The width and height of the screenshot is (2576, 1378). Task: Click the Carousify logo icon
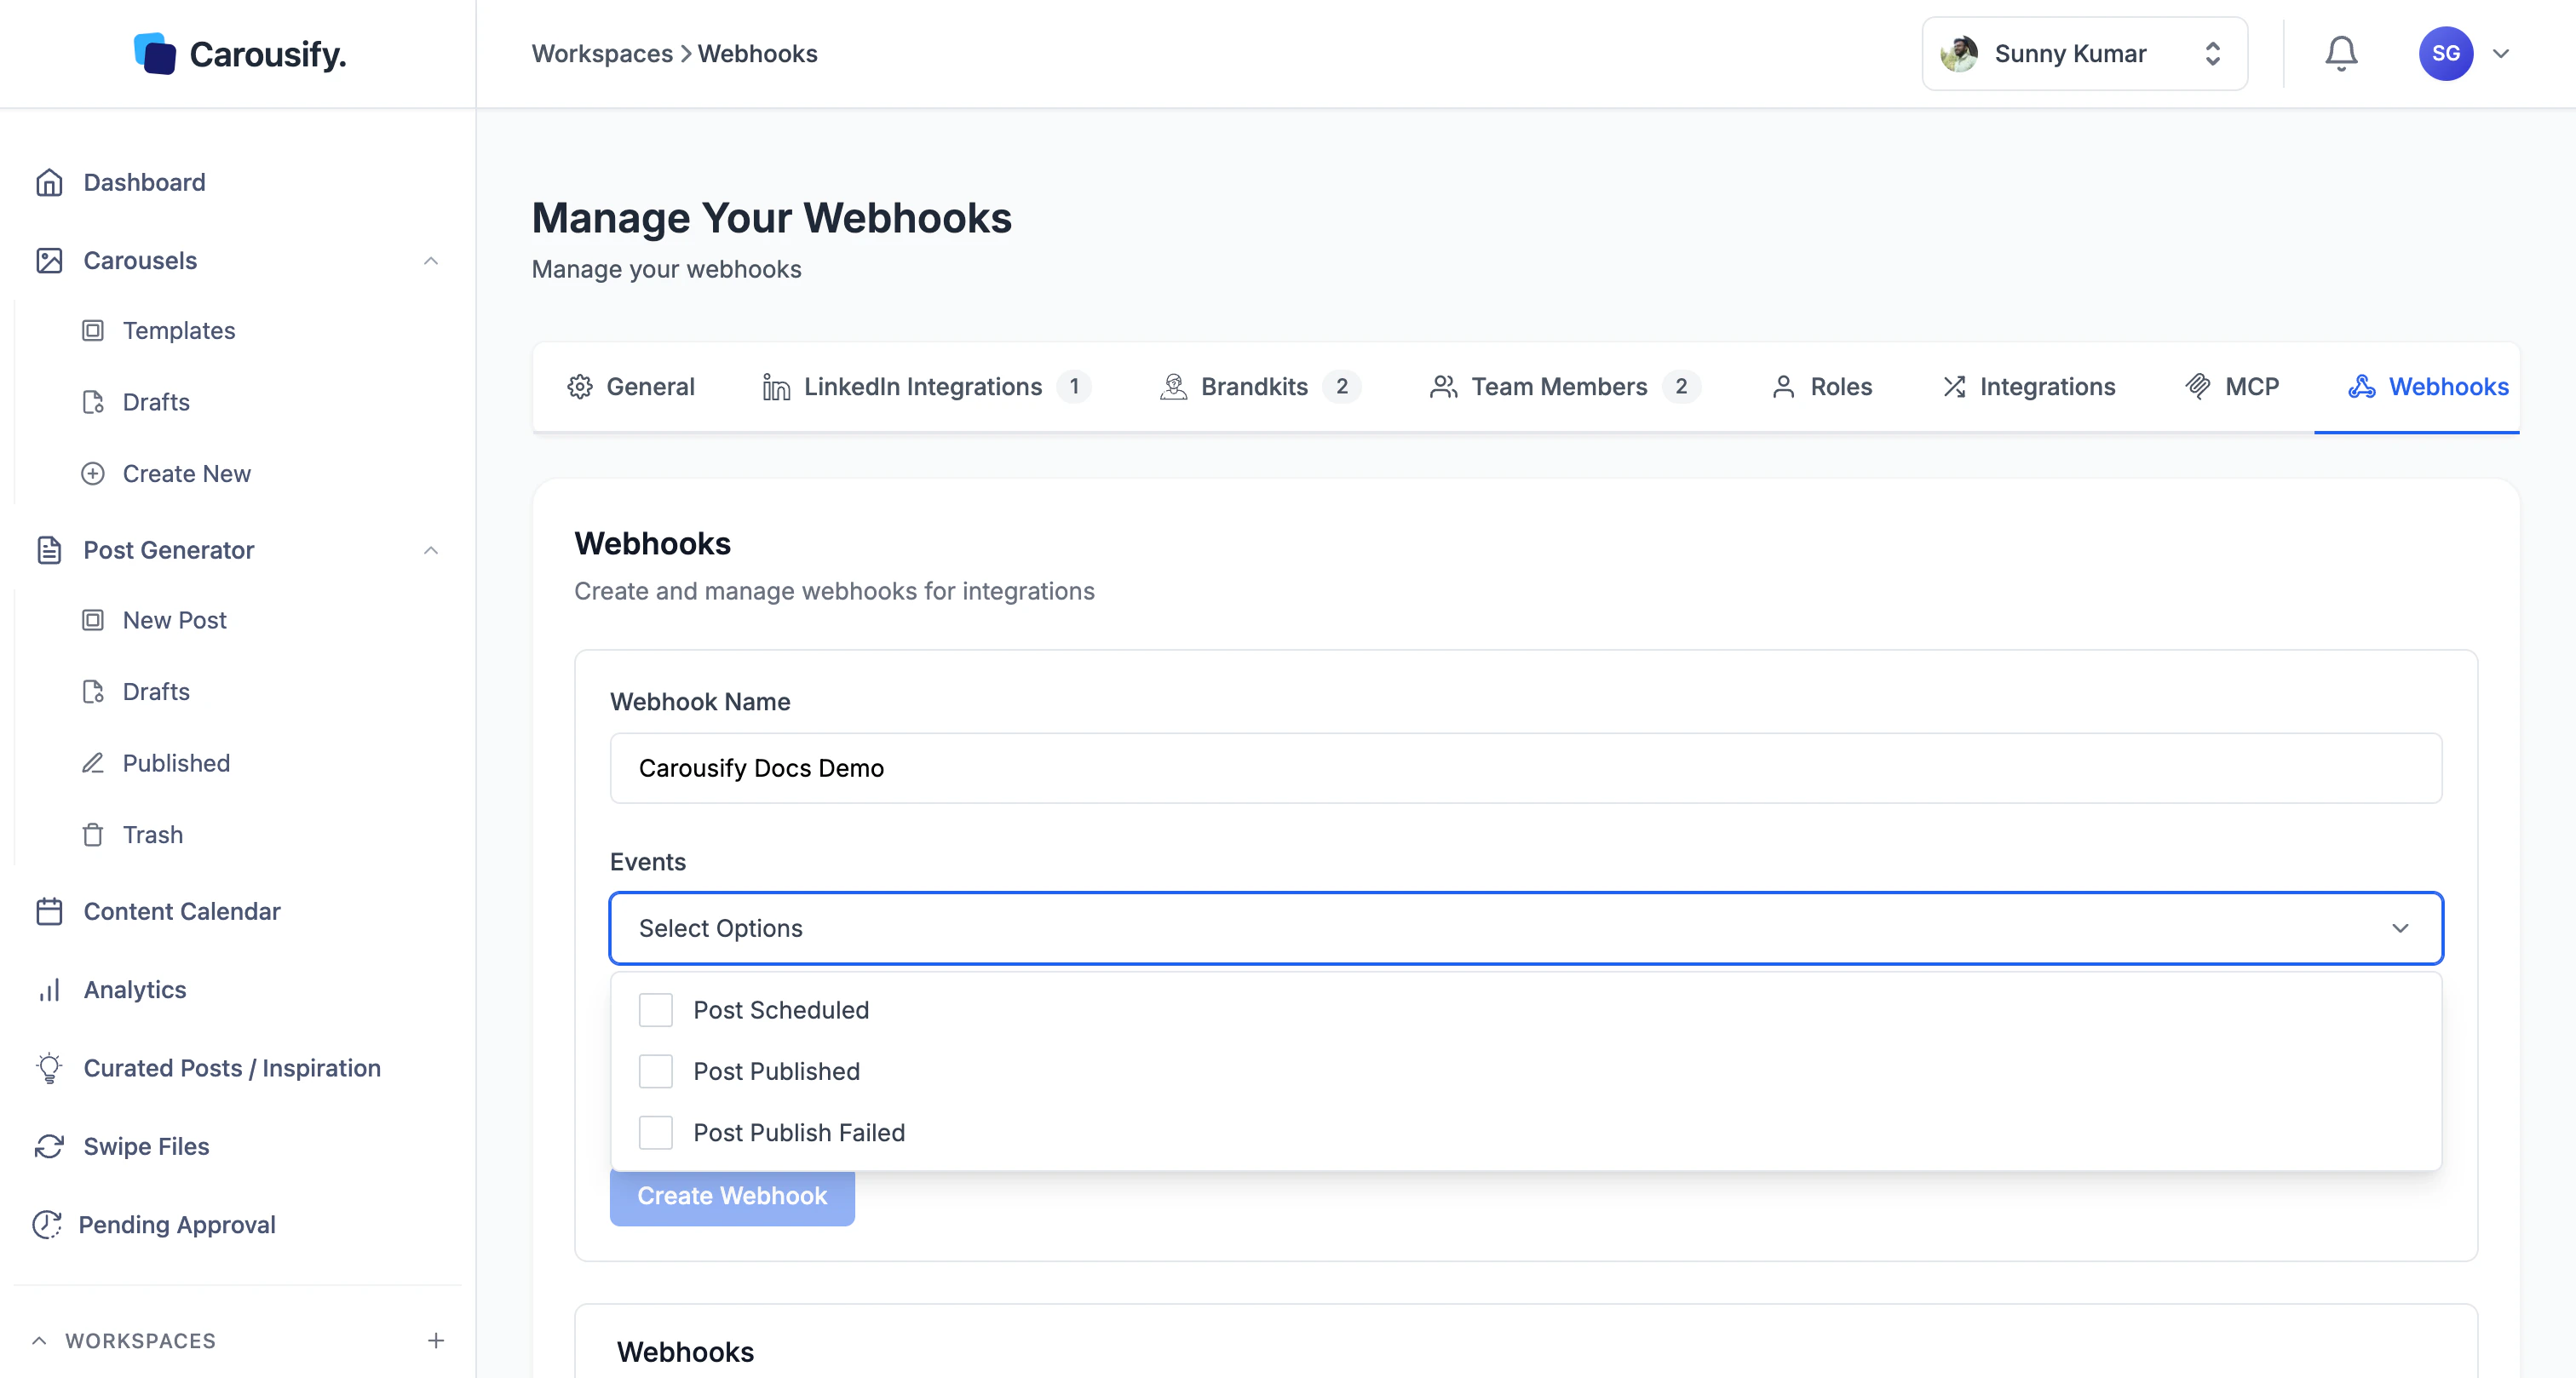(155, 54)
